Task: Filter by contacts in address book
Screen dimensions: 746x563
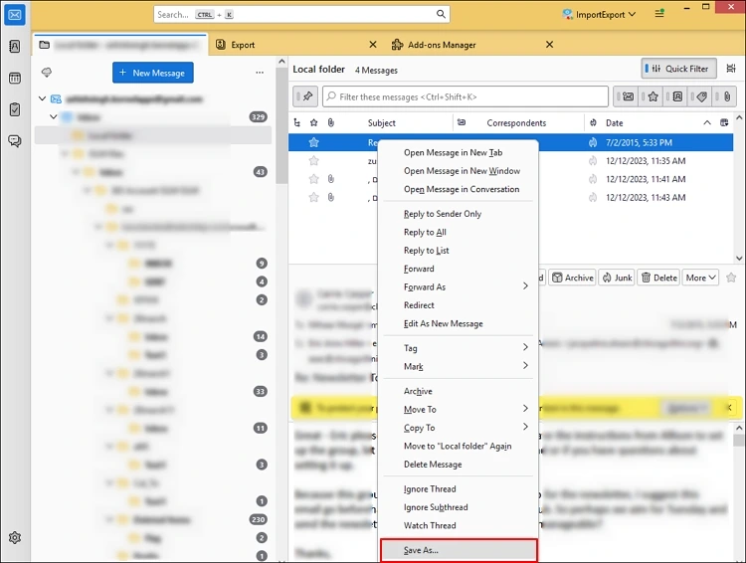Action: click(x=676, y=96)
